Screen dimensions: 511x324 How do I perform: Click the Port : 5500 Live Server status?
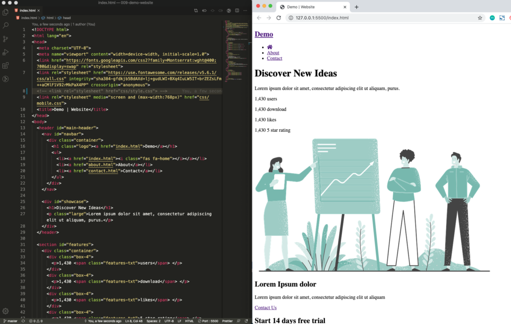208,321
